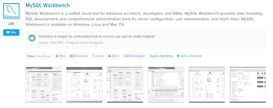Select the Free Open Source license tag
273x108 pixels.
[x=39, y=56]
